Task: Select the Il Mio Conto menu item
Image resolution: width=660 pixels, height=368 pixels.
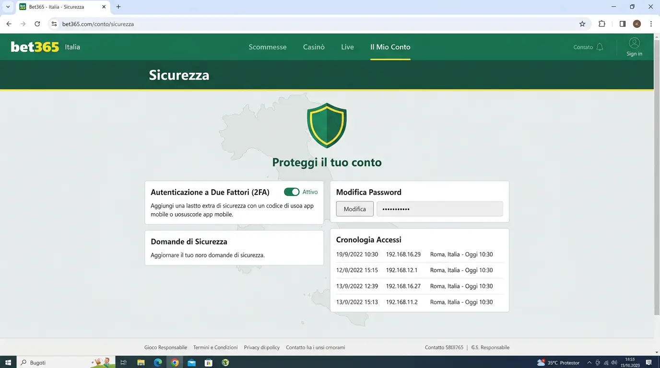Action: [390, 47]
